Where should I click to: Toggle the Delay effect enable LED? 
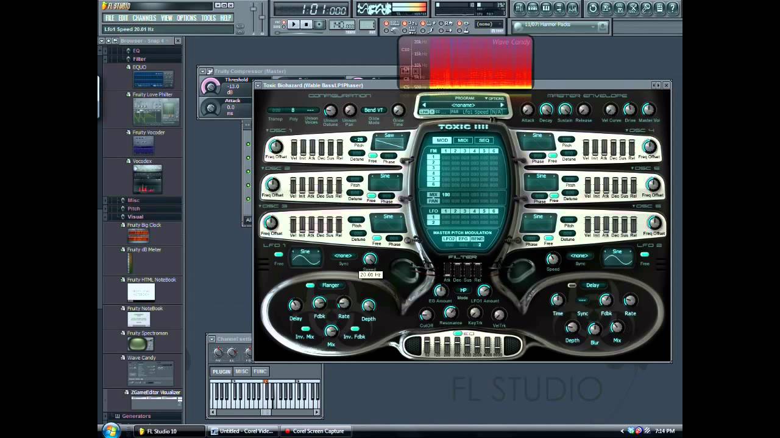click(572, 285)
